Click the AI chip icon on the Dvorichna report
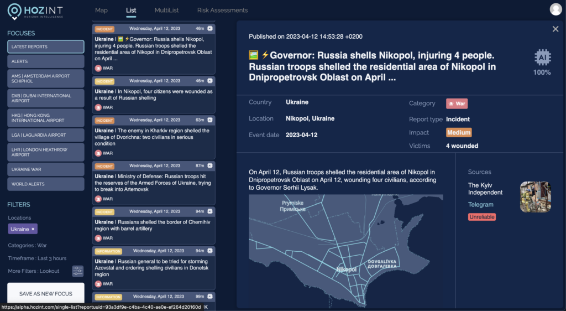Viewport: 566px width, 311px height. [210, 120]
